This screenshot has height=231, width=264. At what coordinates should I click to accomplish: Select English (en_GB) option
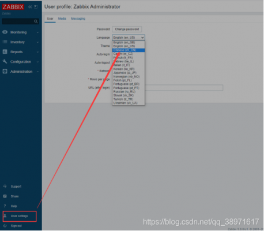click(129, 42)
